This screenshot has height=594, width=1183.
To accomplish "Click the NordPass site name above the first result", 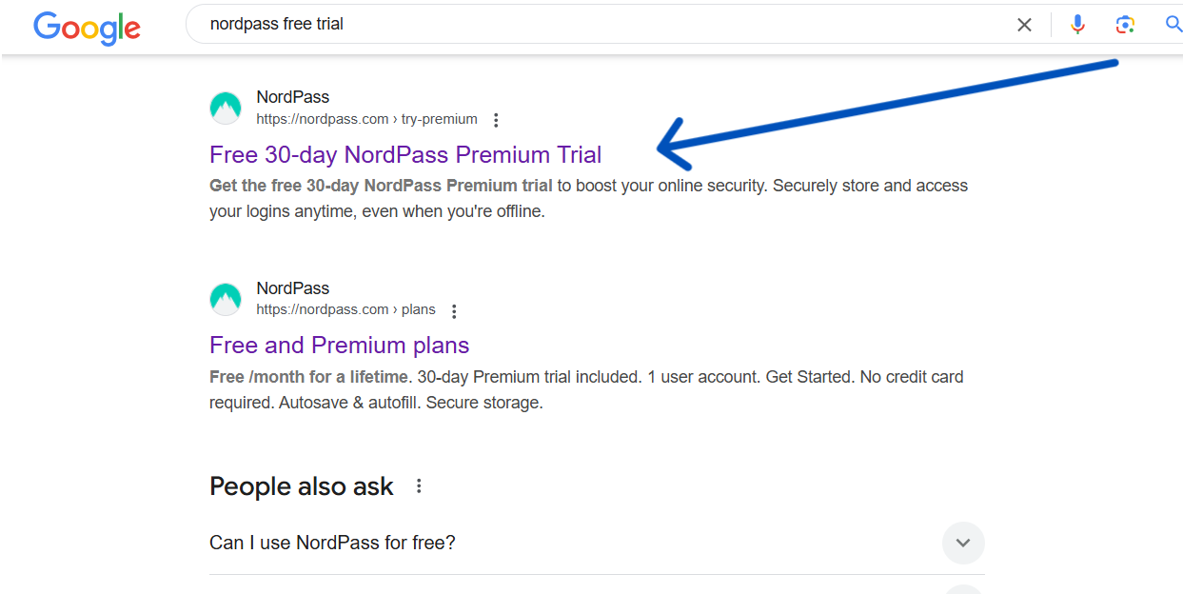I will pyautogui.click(x=292, y=96).
